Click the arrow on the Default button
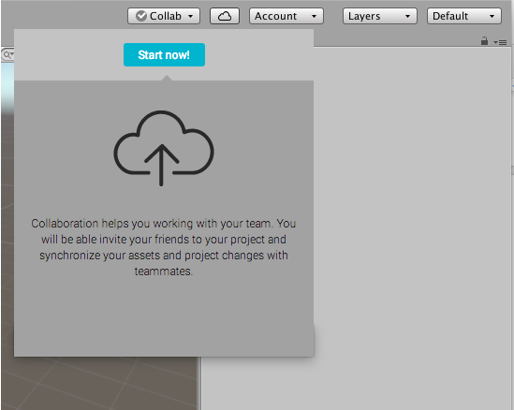Image resolution: width=514 pixels, height=410 pixels. click(x=492, y=16)
